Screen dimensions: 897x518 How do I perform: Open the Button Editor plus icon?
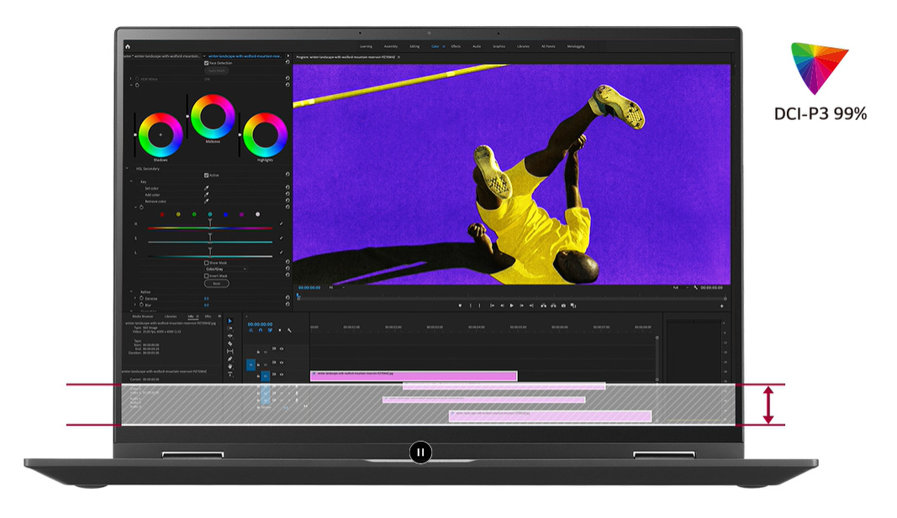tap(722, 306)
